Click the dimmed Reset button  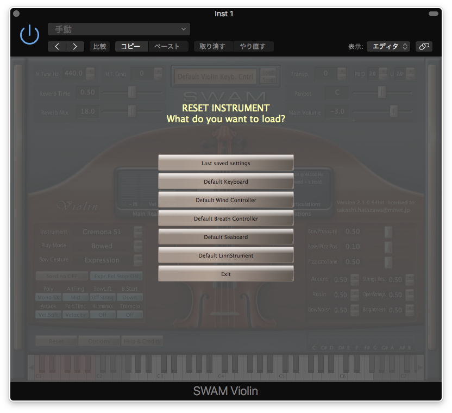[x=56, y=341]
